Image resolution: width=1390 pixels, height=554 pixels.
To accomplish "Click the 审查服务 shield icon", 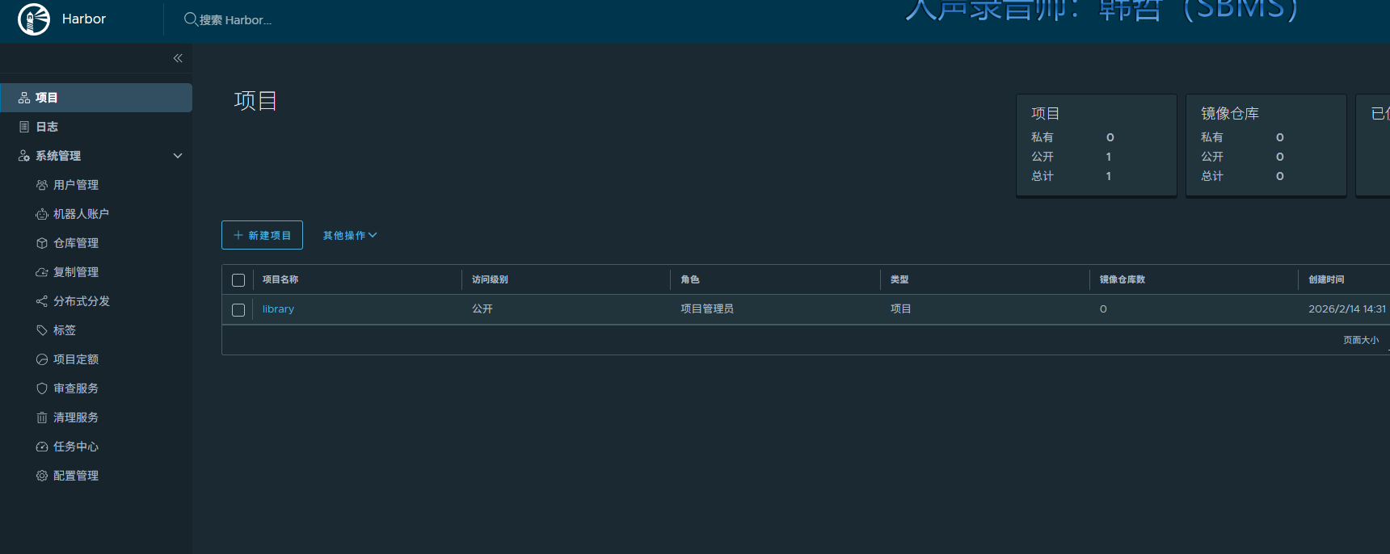I will pyautogui.click(x=42, y=388).
